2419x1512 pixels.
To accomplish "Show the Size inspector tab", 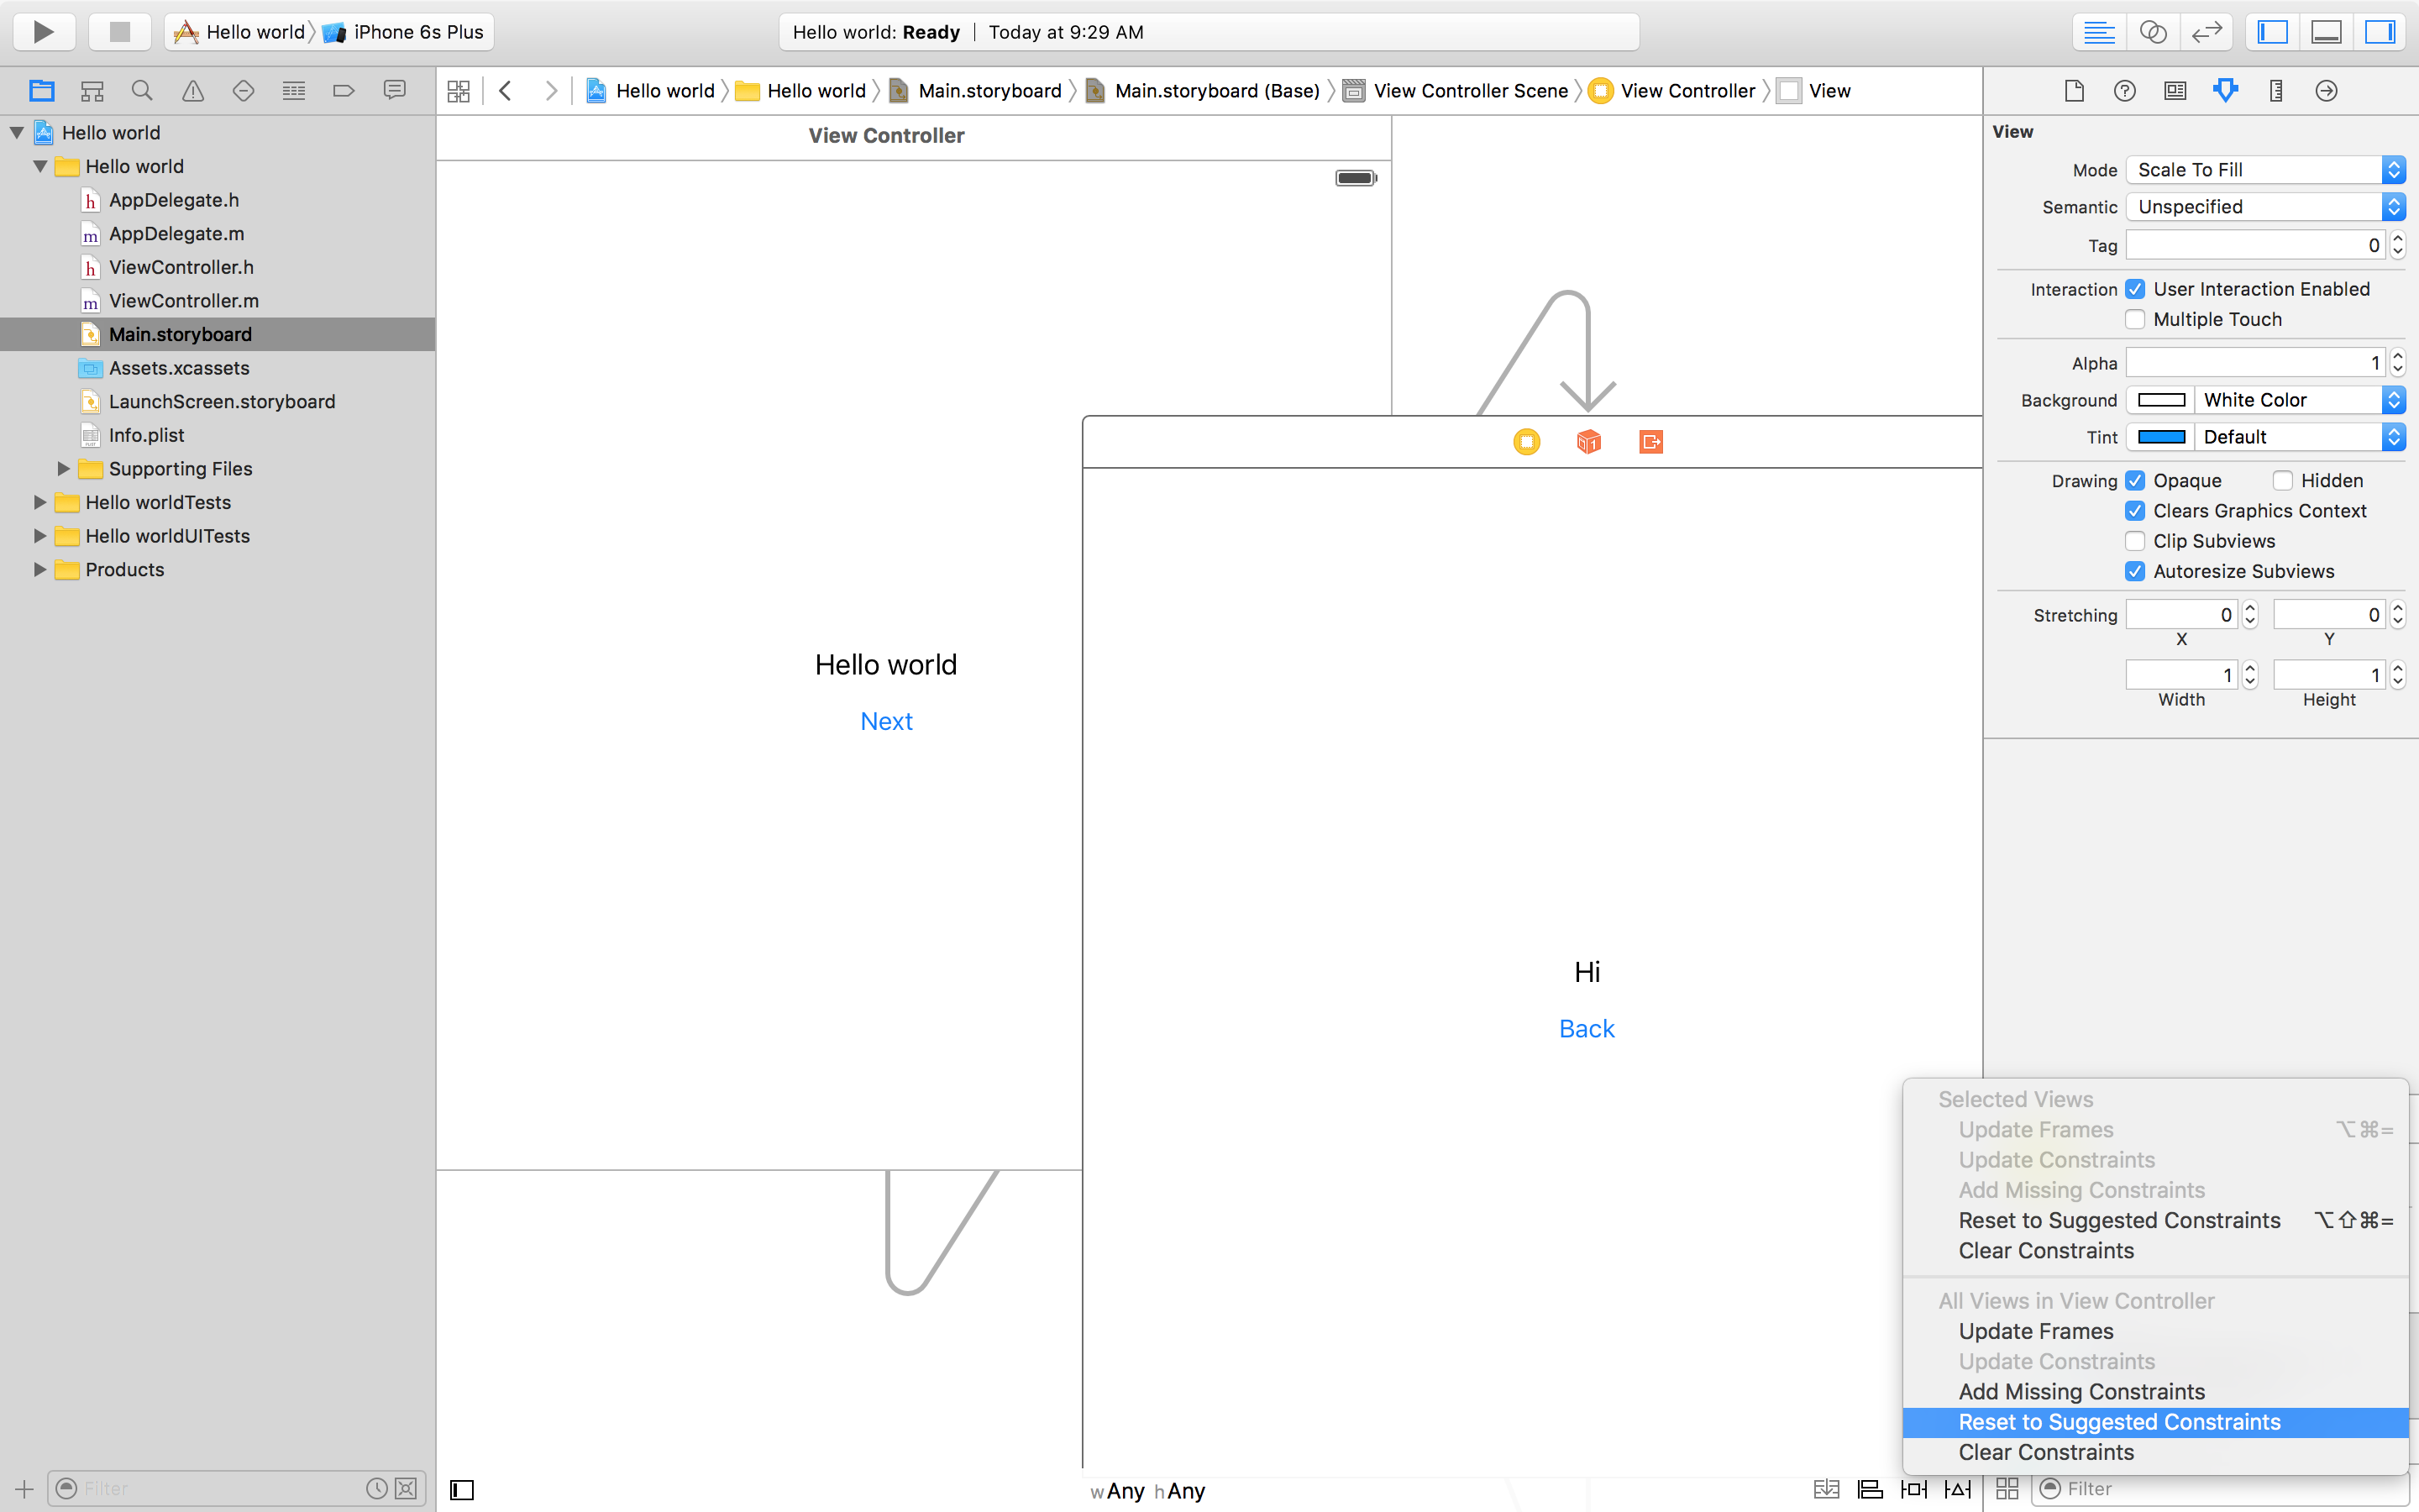I will point(2276,91).
